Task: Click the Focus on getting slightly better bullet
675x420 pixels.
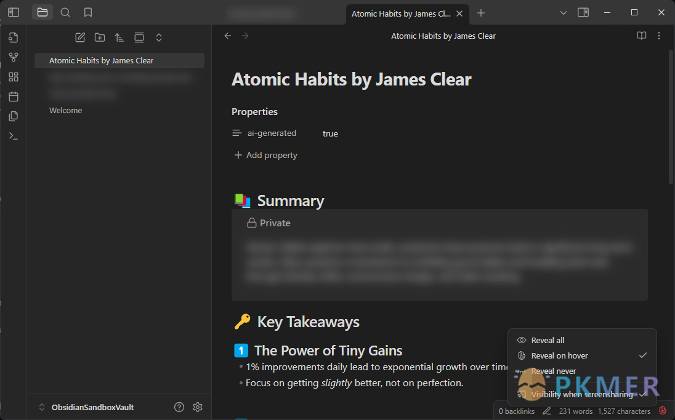Action: click(354, 383)
